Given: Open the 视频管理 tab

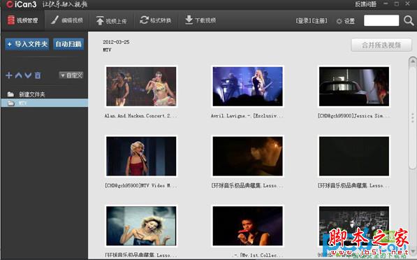Looking at the screenshot, I should click(x=22, y=20).
